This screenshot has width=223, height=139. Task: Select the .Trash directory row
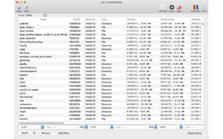point(110,112)
